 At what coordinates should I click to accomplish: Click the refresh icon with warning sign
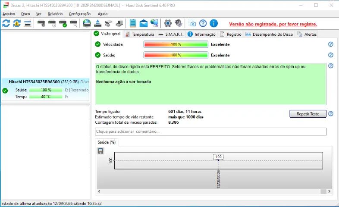(17, 23)
